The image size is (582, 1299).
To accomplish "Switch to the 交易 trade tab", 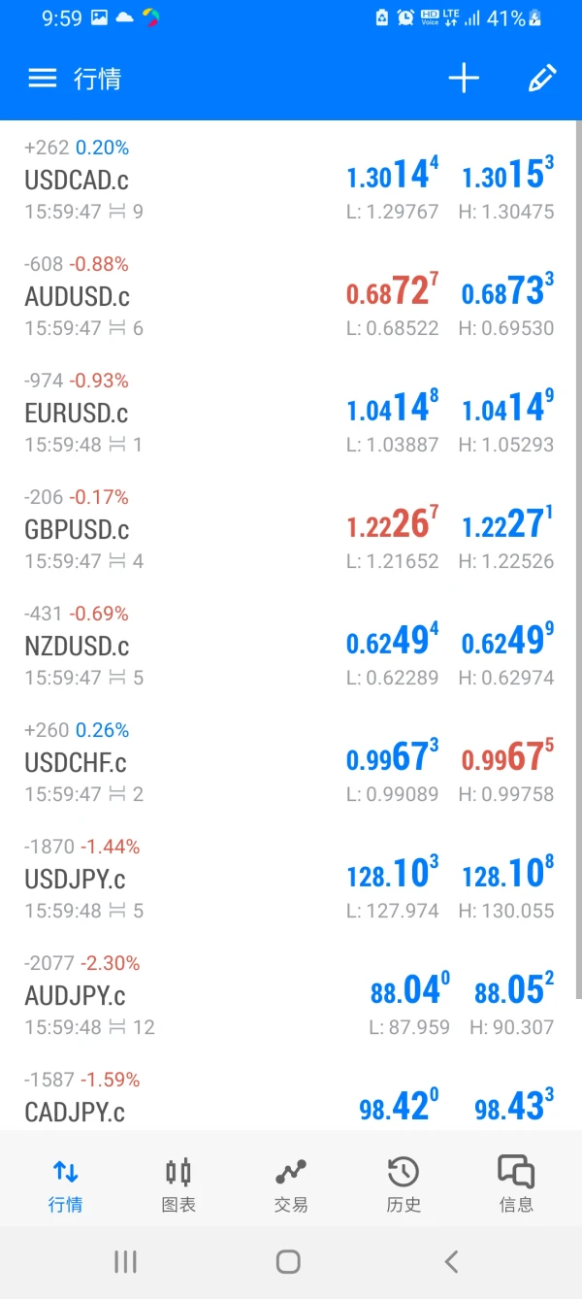I will click(291, 1185).
